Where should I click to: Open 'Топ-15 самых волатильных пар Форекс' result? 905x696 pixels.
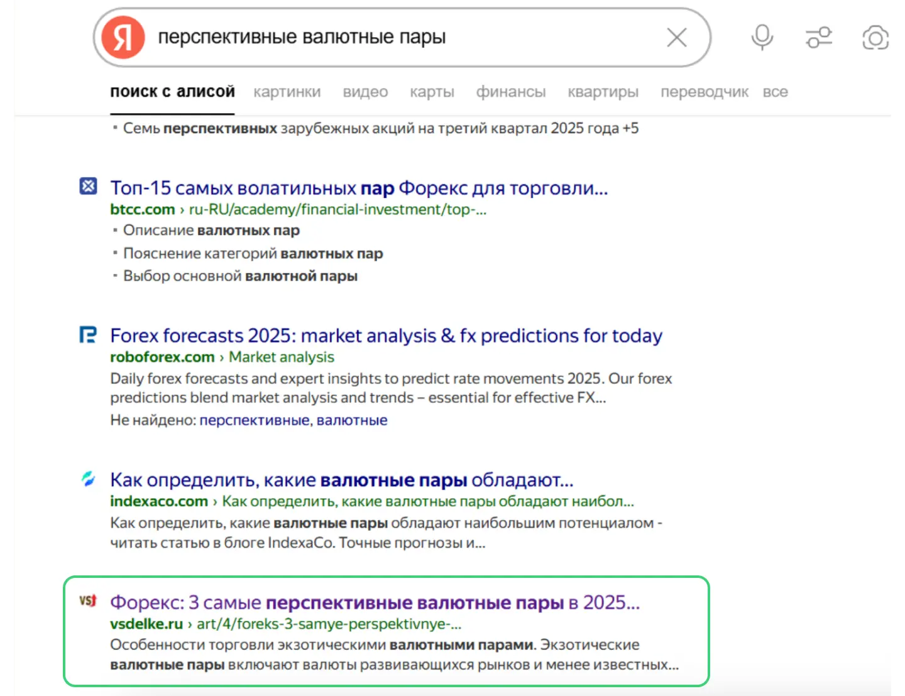pos(359,188)
